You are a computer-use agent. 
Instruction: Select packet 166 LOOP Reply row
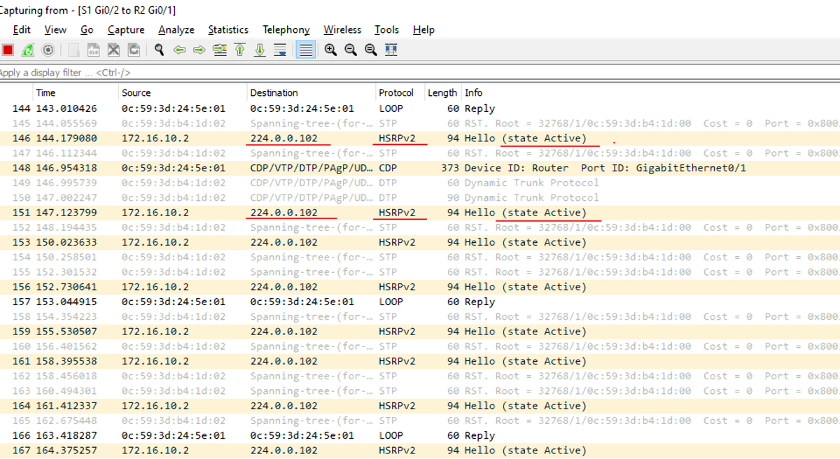pyautogui.click(x=420, y=436)
